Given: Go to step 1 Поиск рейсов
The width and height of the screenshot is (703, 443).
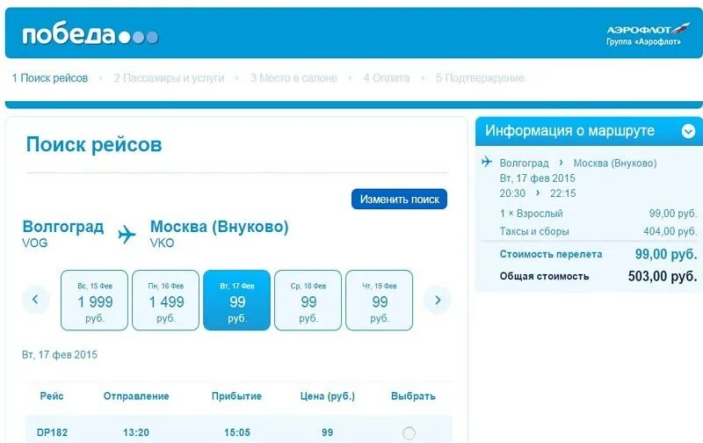Looking at the screenshot, I should click(50, 78).
